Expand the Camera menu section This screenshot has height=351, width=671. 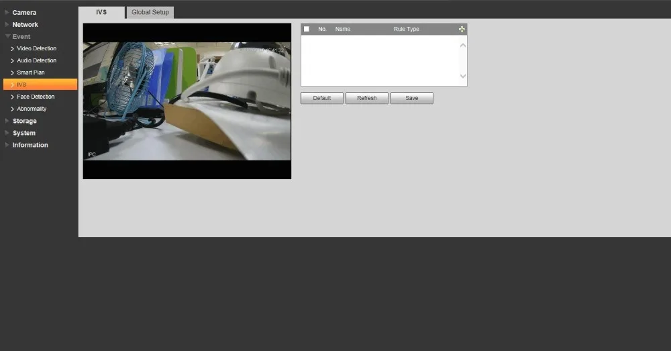24,12
